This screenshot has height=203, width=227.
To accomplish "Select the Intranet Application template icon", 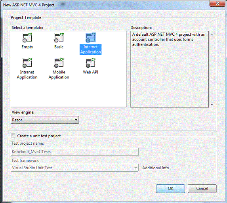I will point(27,63).
